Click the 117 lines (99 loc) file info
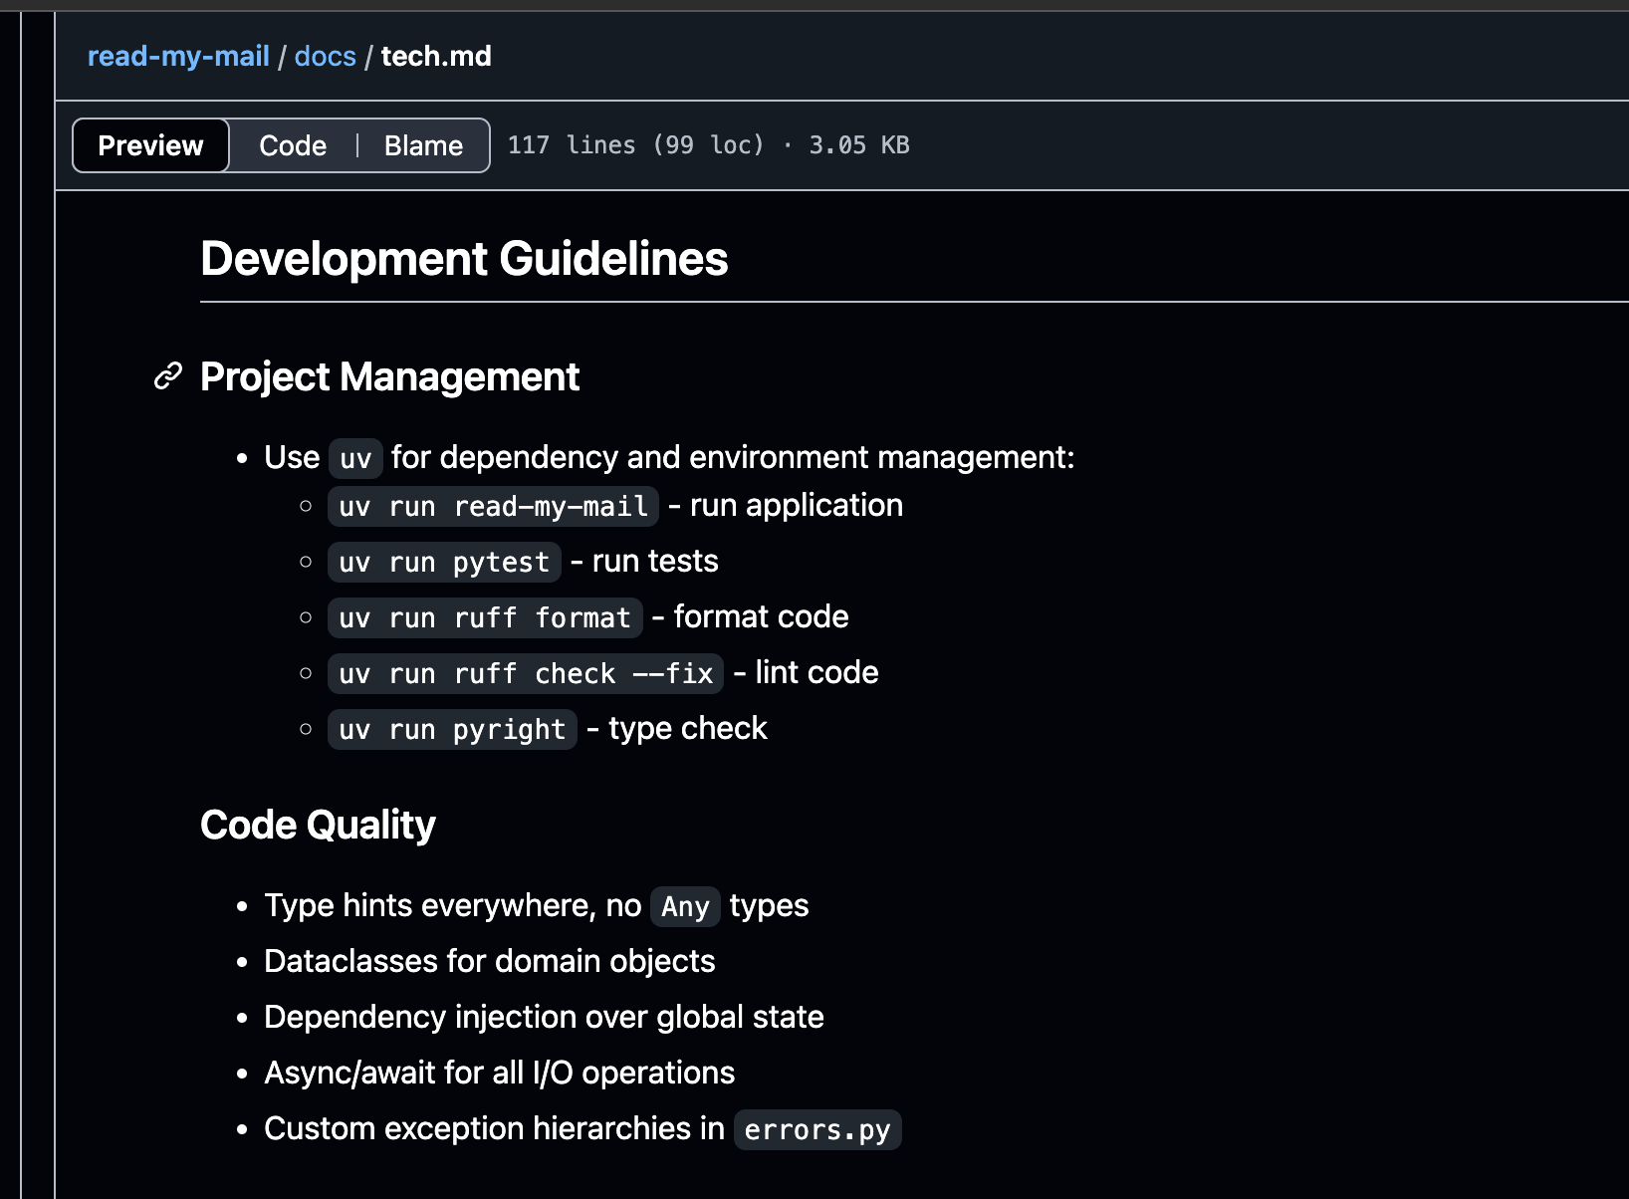The width and height of the screenshot is (1629, 1199). pyautogui.click(x=708, y=145)
